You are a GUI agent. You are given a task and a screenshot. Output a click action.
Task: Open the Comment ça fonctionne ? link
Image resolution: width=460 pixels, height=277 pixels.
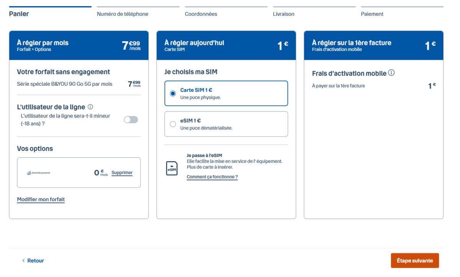(212, 177)
